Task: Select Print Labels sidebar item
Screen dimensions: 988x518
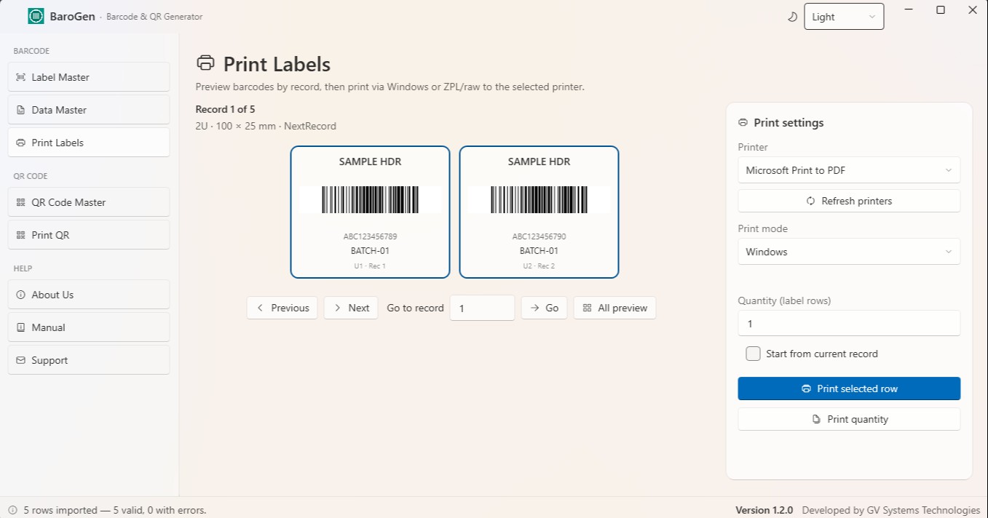Action: point(89,143)
